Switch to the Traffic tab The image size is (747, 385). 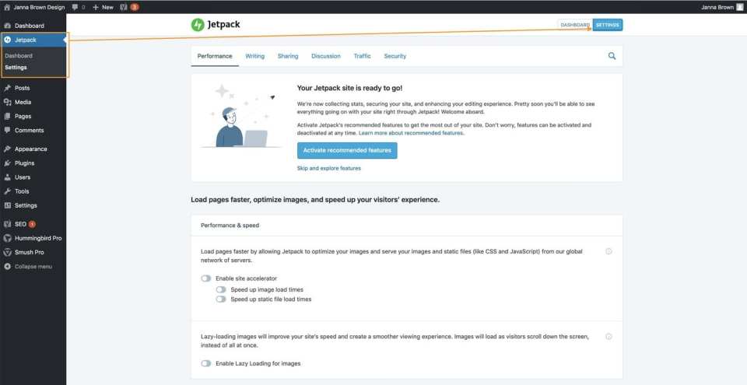click(362, 56)
